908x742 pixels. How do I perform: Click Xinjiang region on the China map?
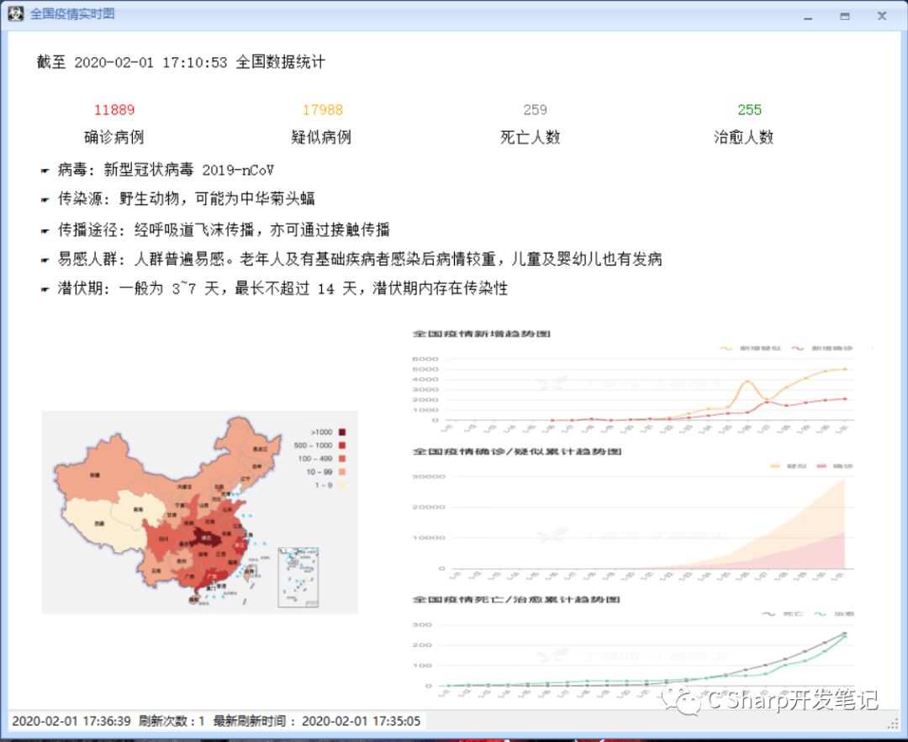click(95, 473)
